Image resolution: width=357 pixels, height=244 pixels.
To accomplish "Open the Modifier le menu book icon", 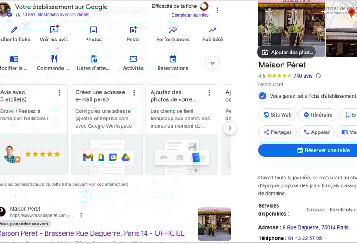I will (x=14, y=59).
